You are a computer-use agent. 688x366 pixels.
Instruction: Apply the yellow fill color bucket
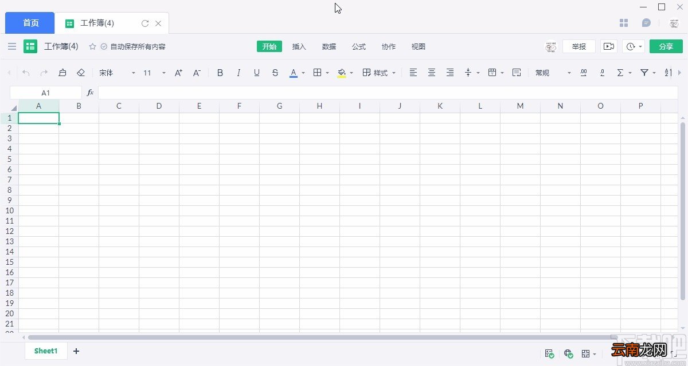342,73
